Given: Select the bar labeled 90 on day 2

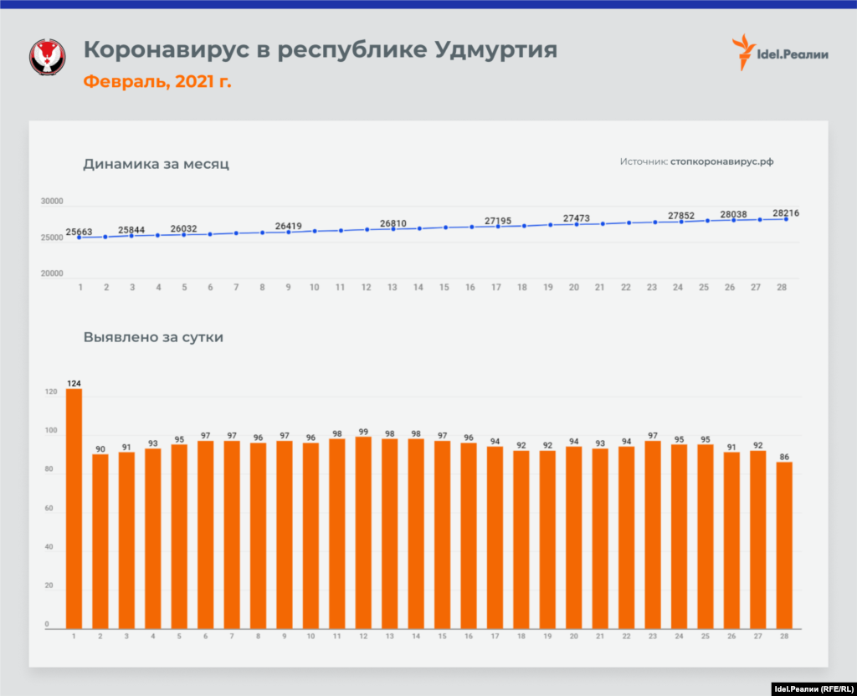Looking at the screenshot, I should [x=100, y=540].
